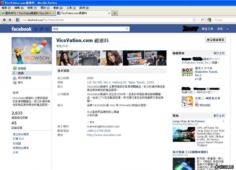Click the marketing@vicovation.com email text
236x170 pixels.
(x=103, y=126)
